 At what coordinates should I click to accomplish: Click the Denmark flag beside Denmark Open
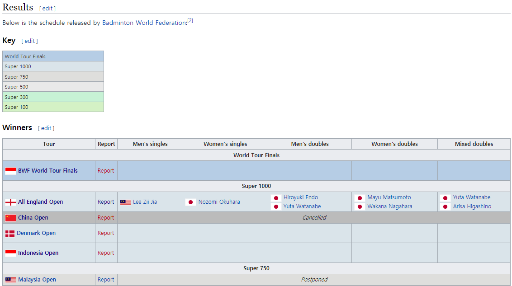[x=10, y=234]
